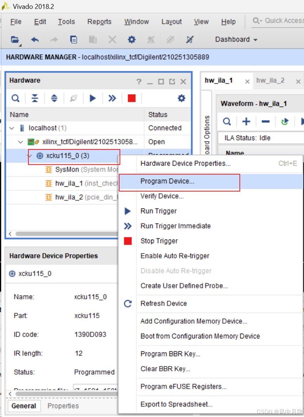
Task: Collapse the xilinx_tcf/Digilent target node
Action: 20,142
